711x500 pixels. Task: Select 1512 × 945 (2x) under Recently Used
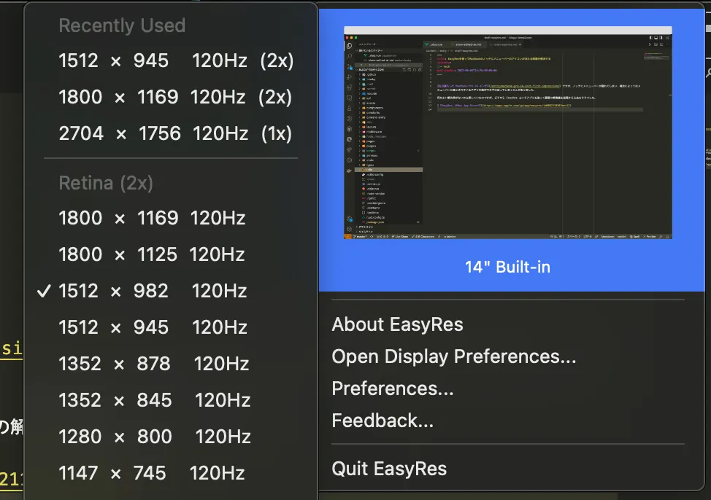pyautogui.click(x=175, y=60)
